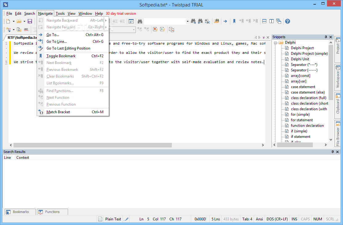
Task: Open the Window menu
Action: tap(85, 14)
